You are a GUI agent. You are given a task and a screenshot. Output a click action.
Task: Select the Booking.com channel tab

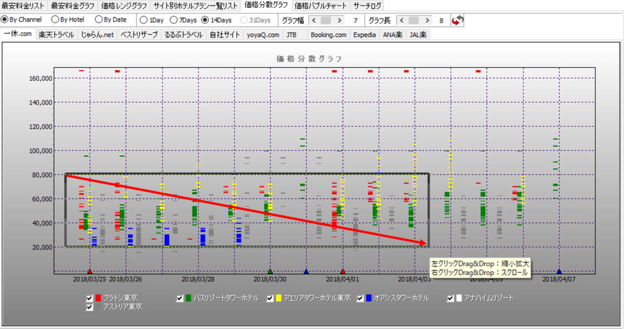click(328, 35)
